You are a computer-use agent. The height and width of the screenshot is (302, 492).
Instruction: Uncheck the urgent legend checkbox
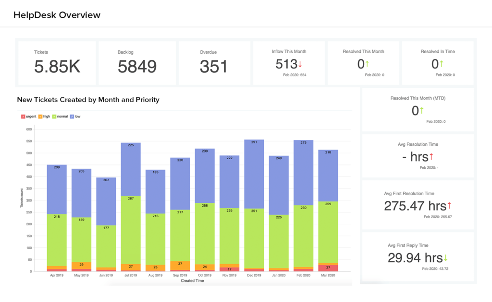23,116
